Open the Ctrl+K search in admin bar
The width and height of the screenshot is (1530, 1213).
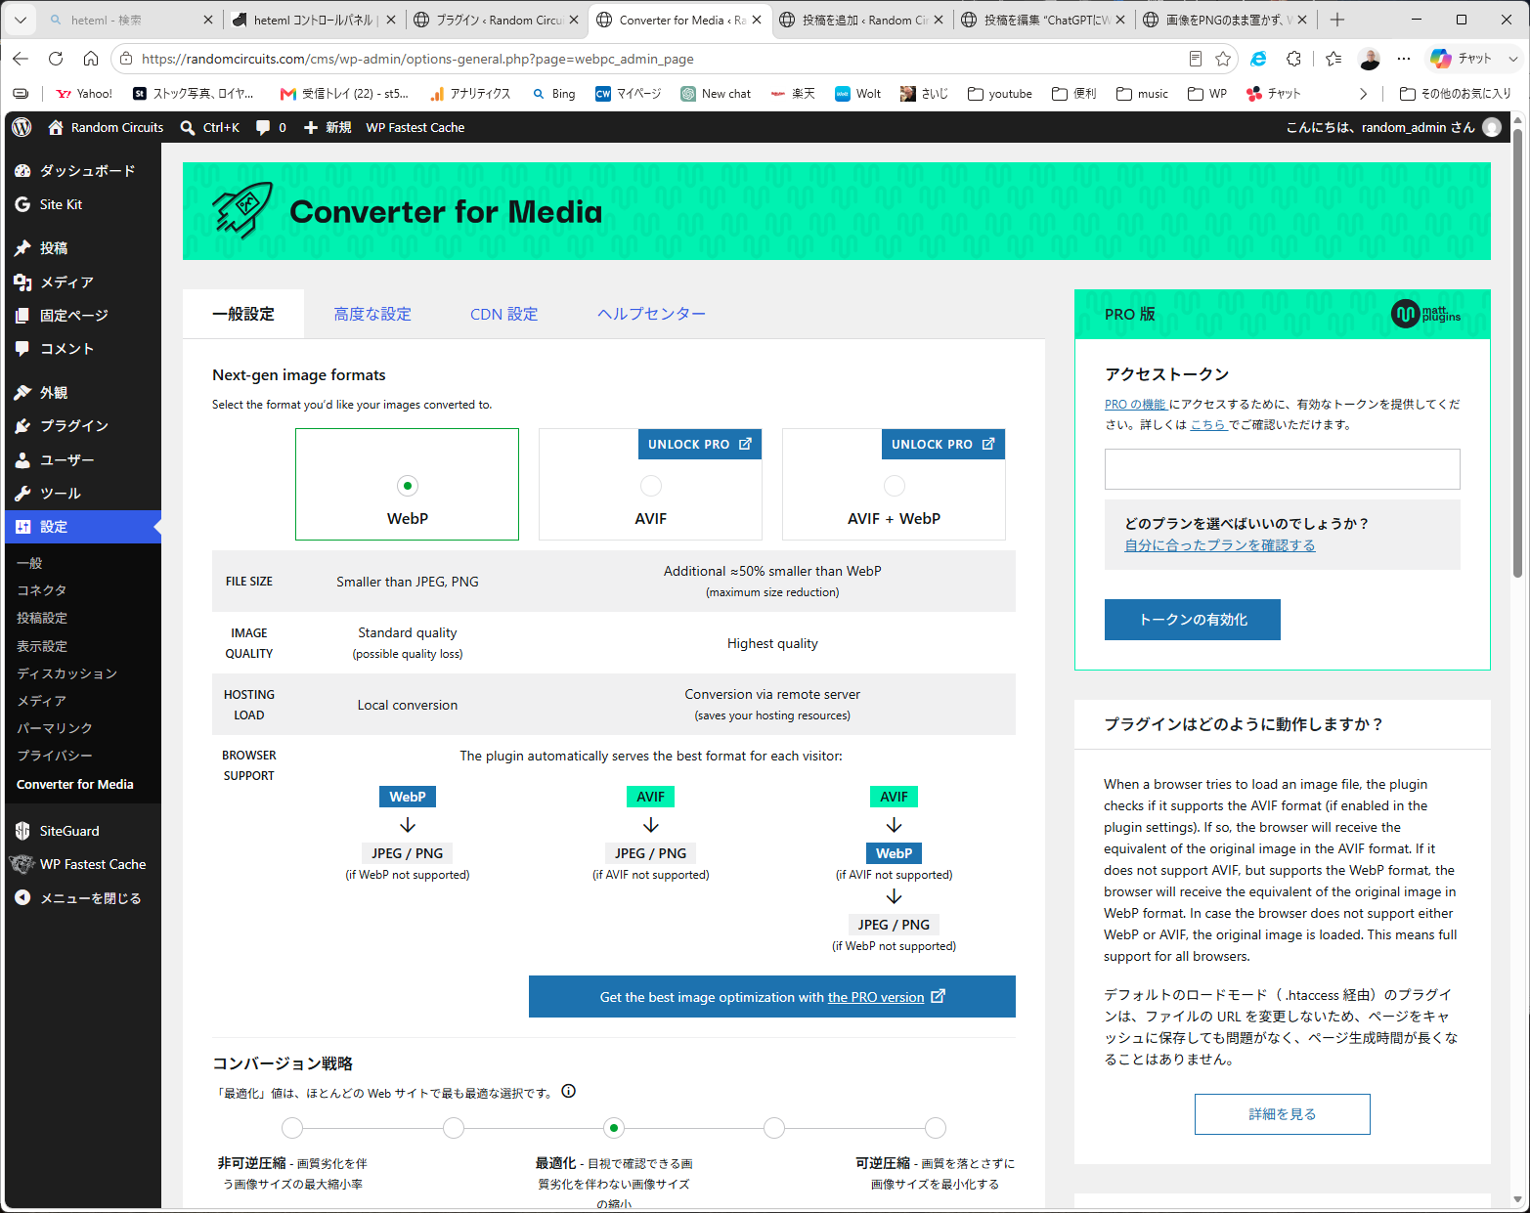pos(209,127)
